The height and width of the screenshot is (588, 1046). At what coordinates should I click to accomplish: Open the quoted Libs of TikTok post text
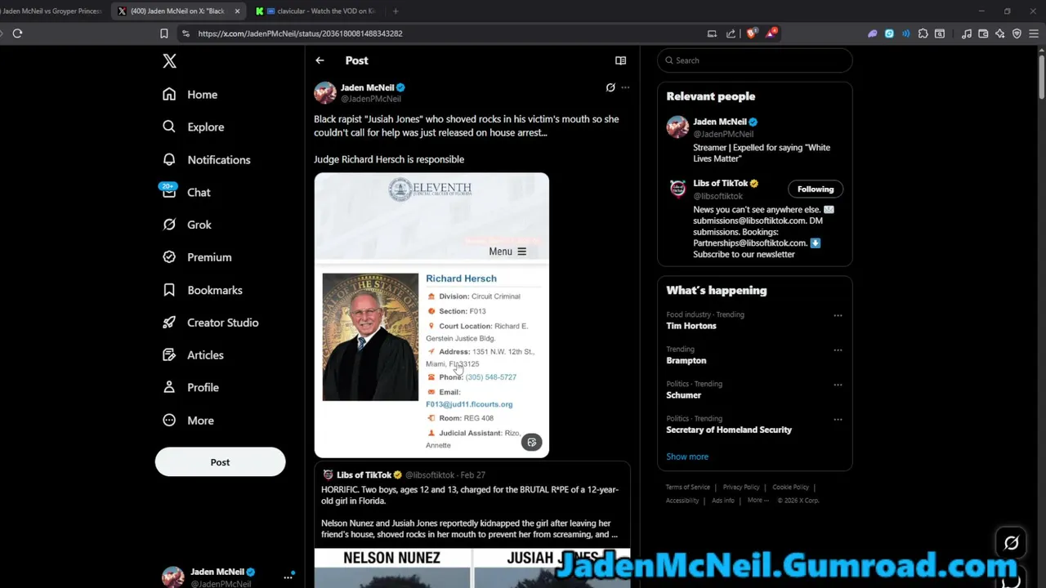point(470,512)
